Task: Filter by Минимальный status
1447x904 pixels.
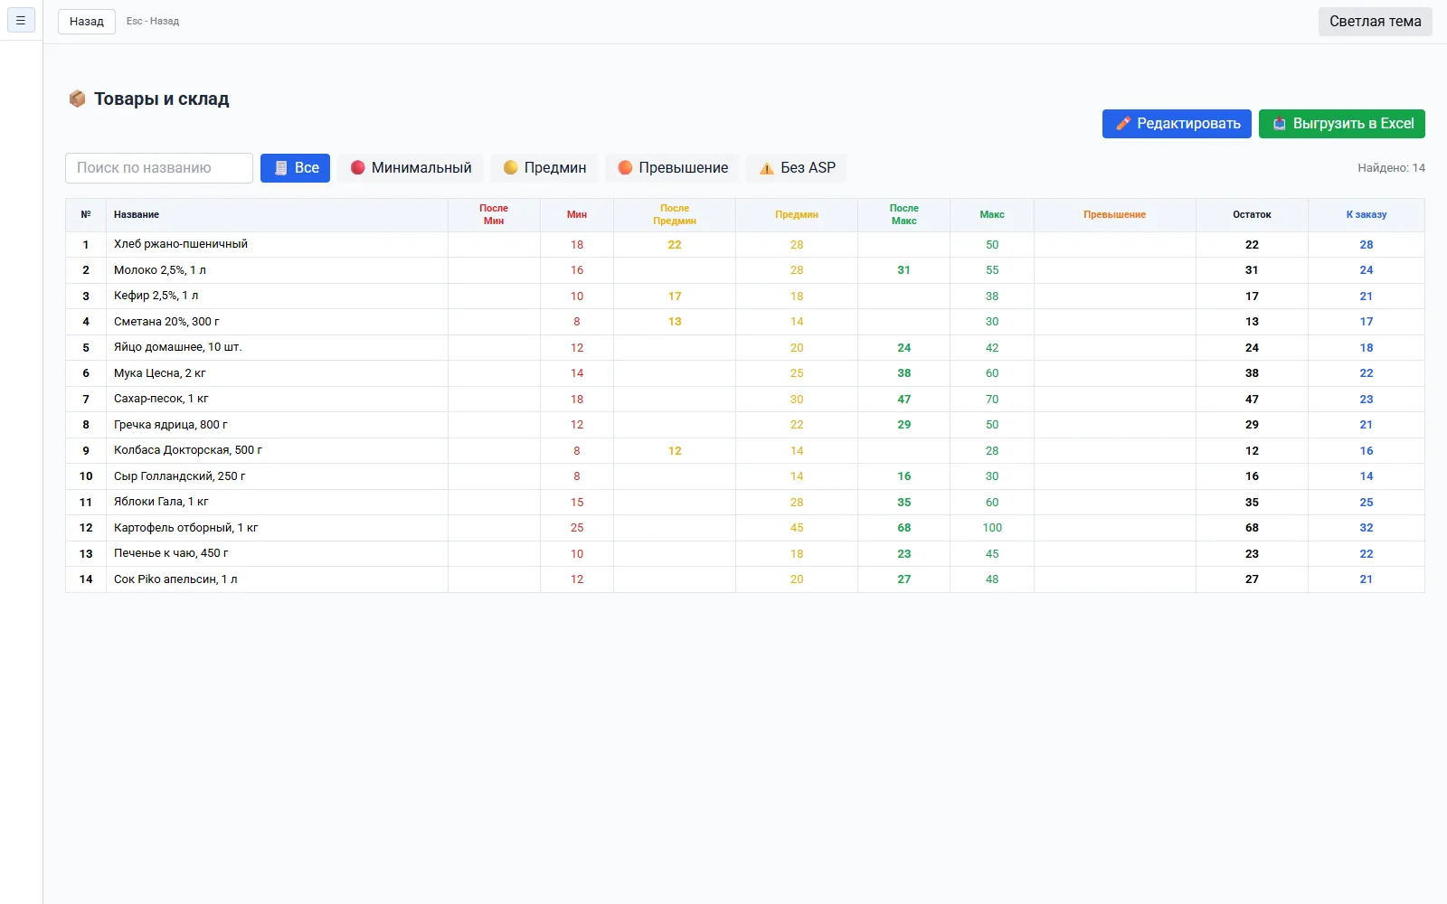Action: click(411, 168)
